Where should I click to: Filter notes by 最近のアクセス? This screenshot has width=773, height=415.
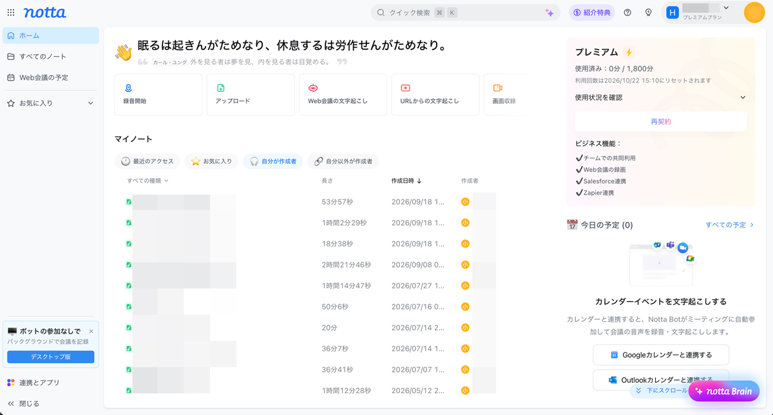pyautogui.click(x=148, y=161)
